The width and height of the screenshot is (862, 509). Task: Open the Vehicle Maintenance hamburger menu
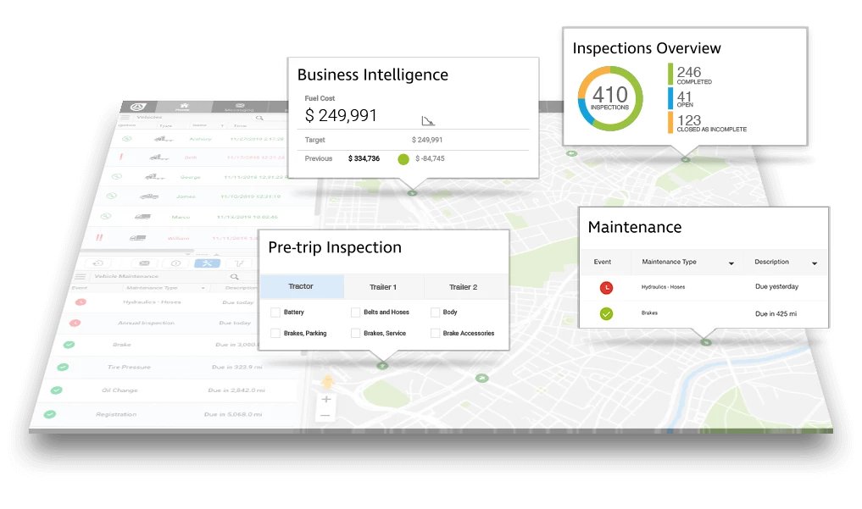[81, 276]
